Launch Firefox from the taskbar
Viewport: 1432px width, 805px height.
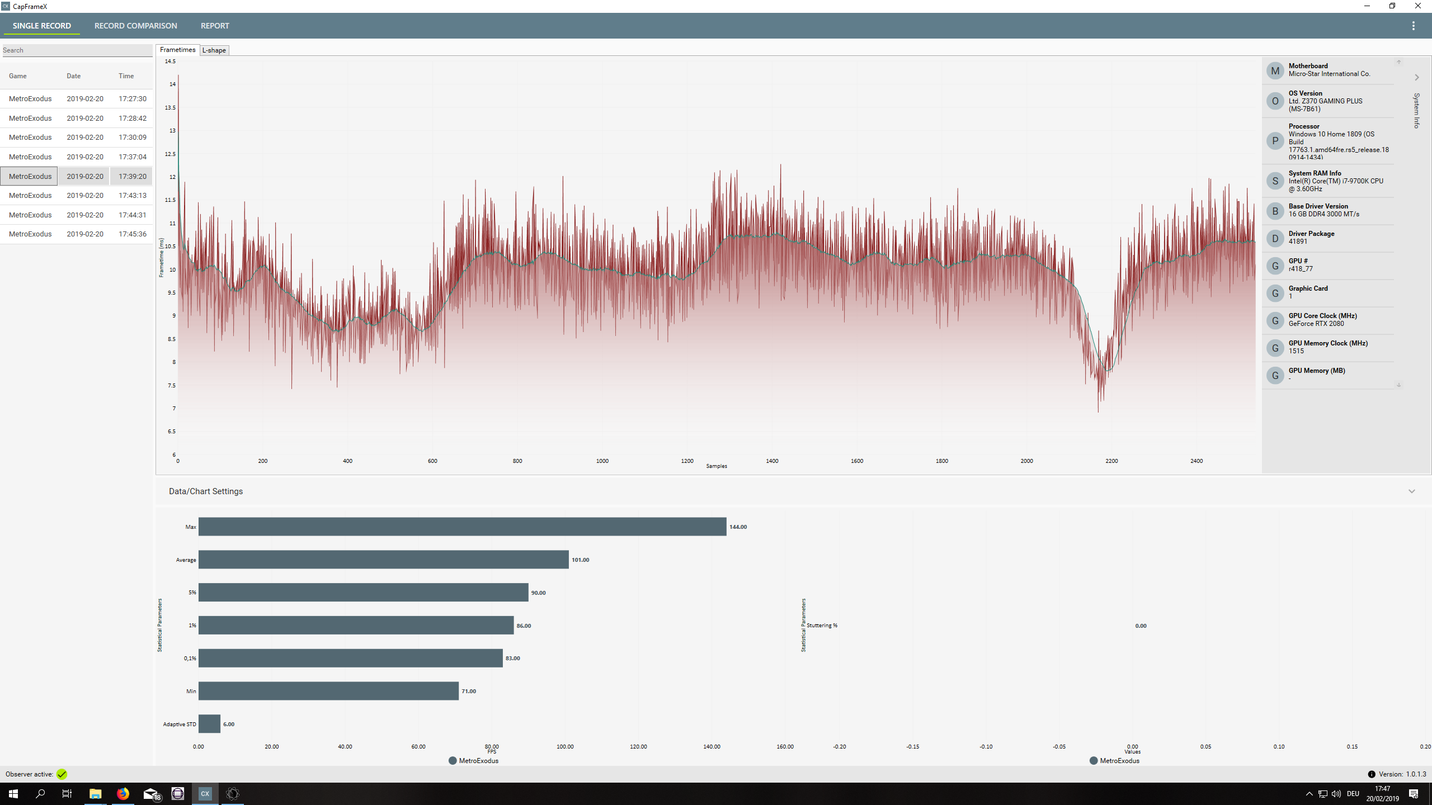coord(123,794)
